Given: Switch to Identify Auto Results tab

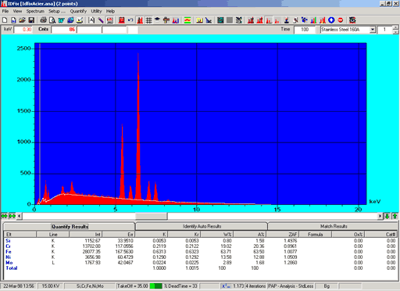Looking at the screenshot, I should (x=202, y=226).
